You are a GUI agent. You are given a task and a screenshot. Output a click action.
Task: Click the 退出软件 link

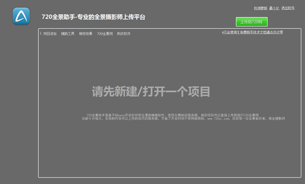point(288,8)
